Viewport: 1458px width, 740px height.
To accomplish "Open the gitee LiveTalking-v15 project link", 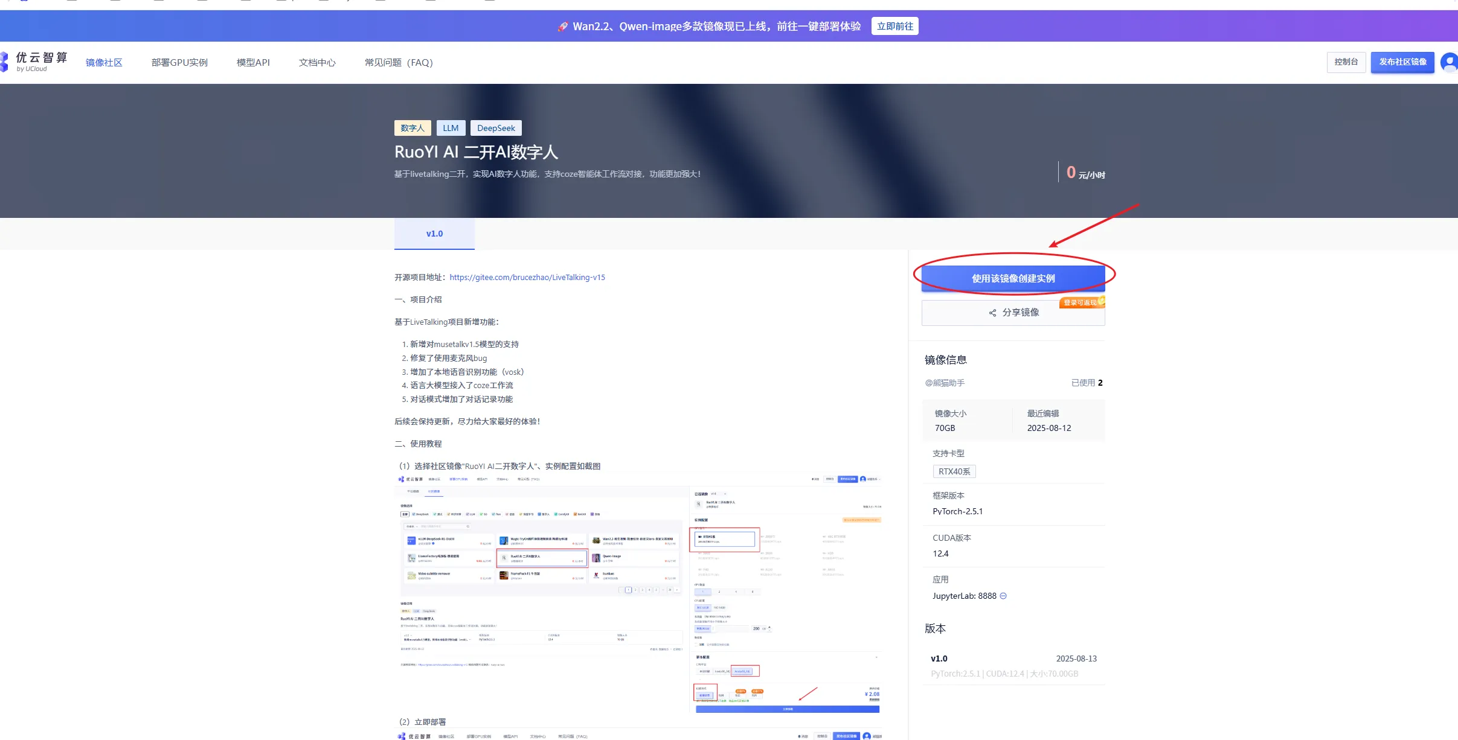I will tap(527, 277).
